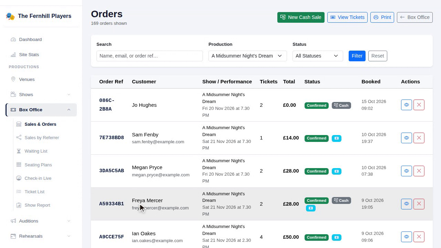Viewport: 441px width, 248px height.
Task: Click card payment badge on Megan Pryce row
Action: point(337,171)
